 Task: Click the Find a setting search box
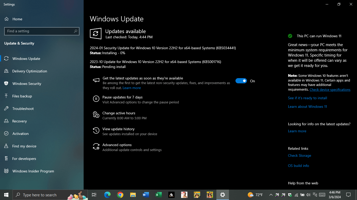point(42,31)
